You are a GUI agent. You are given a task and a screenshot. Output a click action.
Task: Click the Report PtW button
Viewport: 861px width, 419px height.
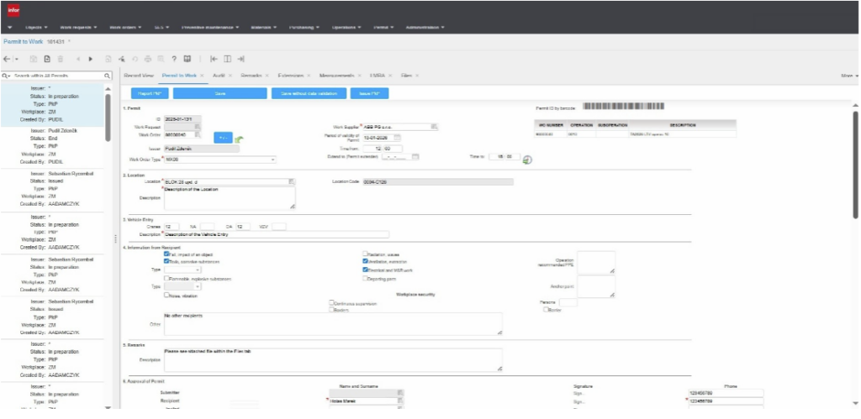[x=150, y=94]
